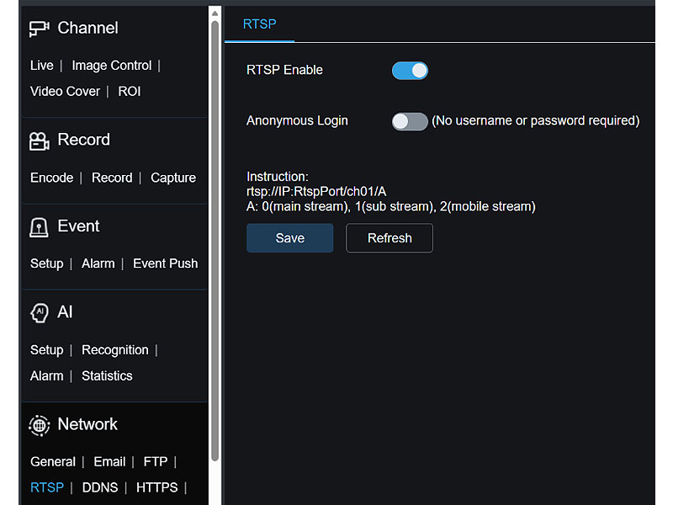673x505 pixels.
Task: Switch to the RTSP tab
Action: point(259,24)
